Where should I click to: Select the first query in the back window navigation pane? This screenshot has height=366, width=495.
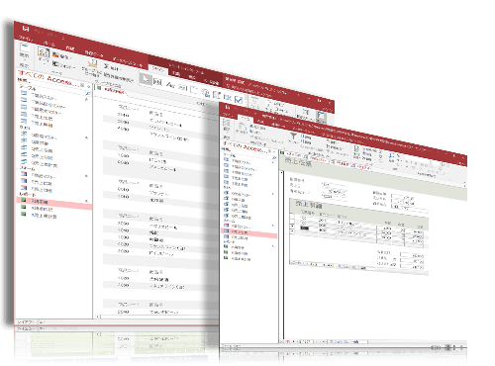click(x=40, y=136)
